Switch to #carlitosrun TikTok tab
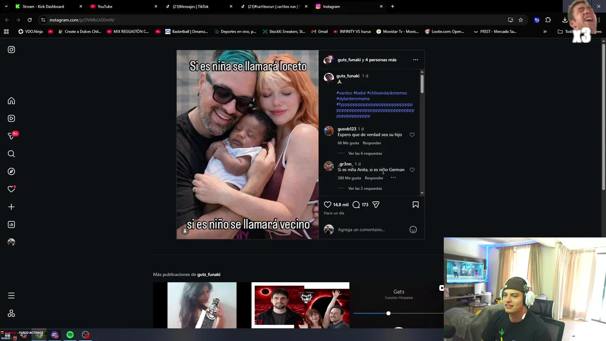Image resolution: width=606 pixels, height=341 pixels. pyautogui.click(x=274, y=7)
